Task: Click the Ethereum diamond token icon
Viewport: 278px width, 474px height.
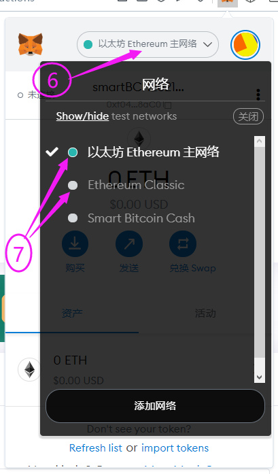Action: tap(29, 369)
